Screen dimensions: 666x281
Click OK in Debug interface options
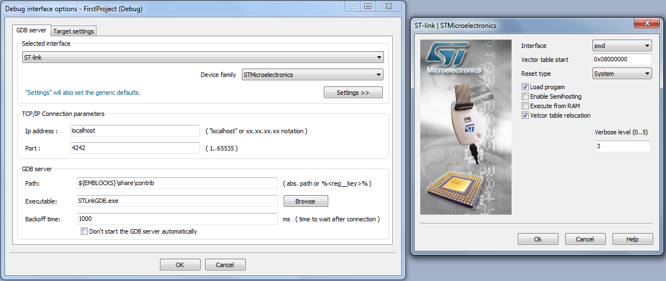click(x=179, y=264)
